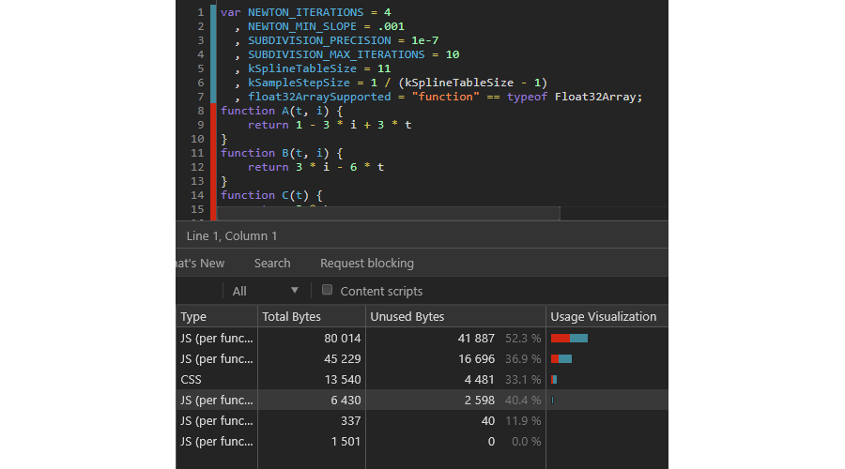Click the float32ArraySupported variable in code
The image size is (845, 469).
(x=319, y=97)
